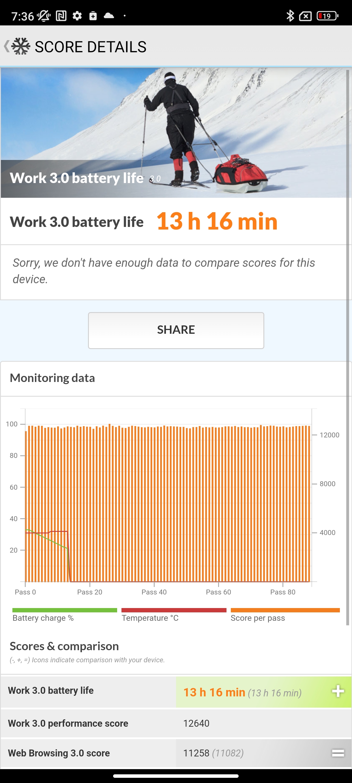Tap the back arrow chevron
This screenshot has width=352, height=783.
pos(6,46)
